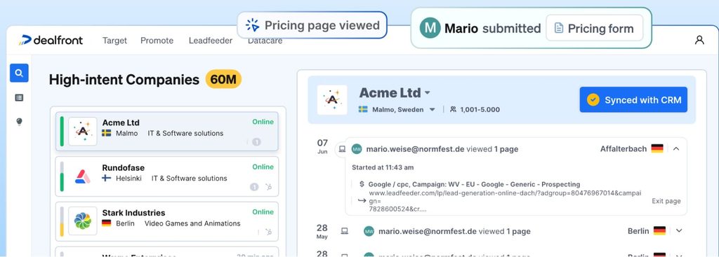Click the Online status of Acme Ltd
Image resolution: width=719 pixels, height=257 pixels.
(263, 122)
